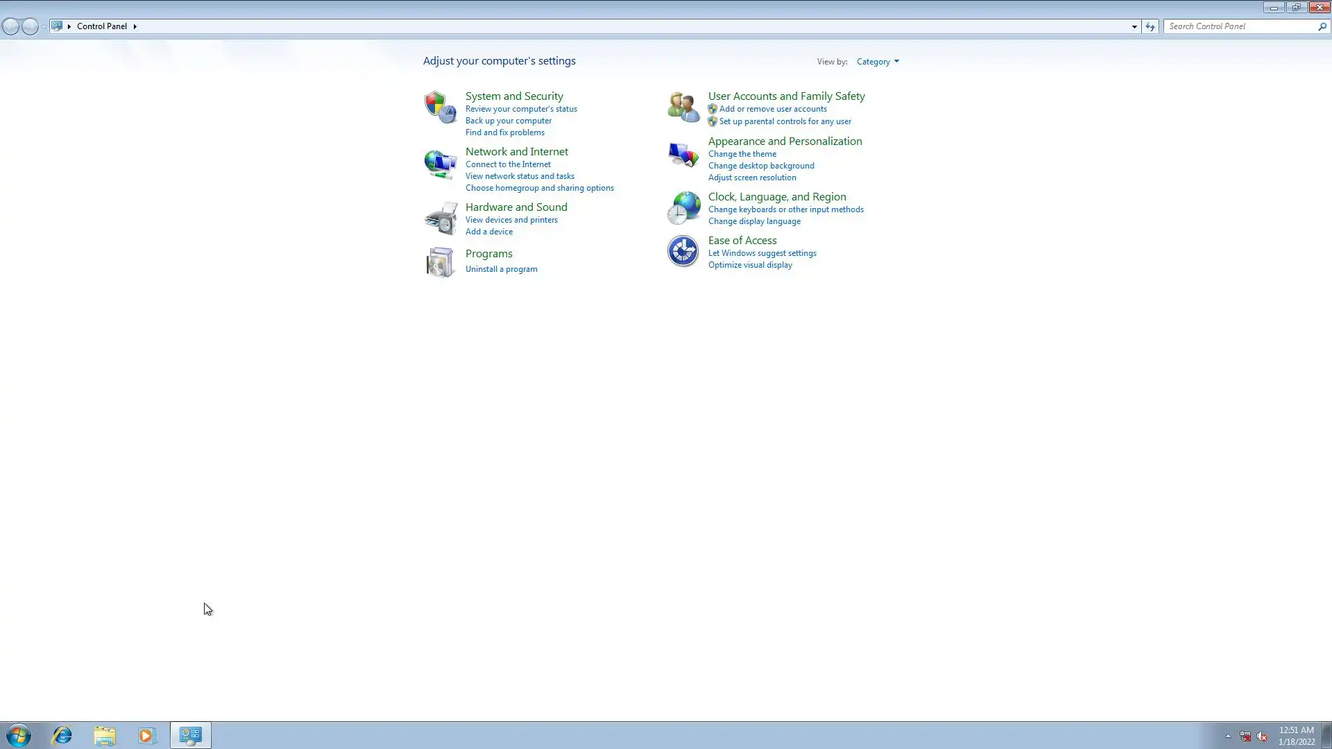Launch Internet Explorer from the taskbar
The image size is (1332, 749).
(x=62, y=735)
